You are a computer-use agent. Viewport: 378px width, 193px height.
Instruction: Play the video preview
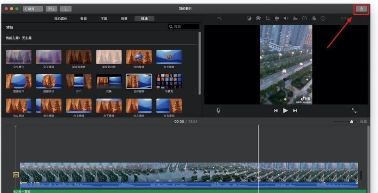click(285, 111)
